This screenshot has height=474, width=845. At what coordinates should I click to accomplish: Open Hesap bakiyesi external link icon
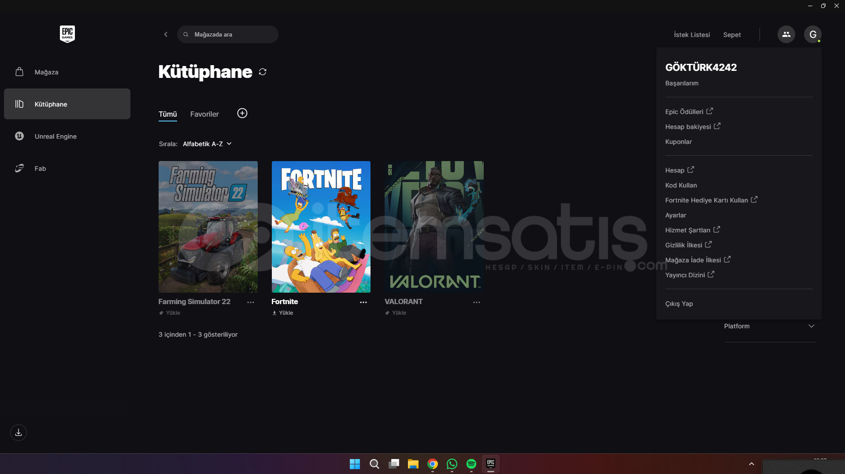[717, 126]
